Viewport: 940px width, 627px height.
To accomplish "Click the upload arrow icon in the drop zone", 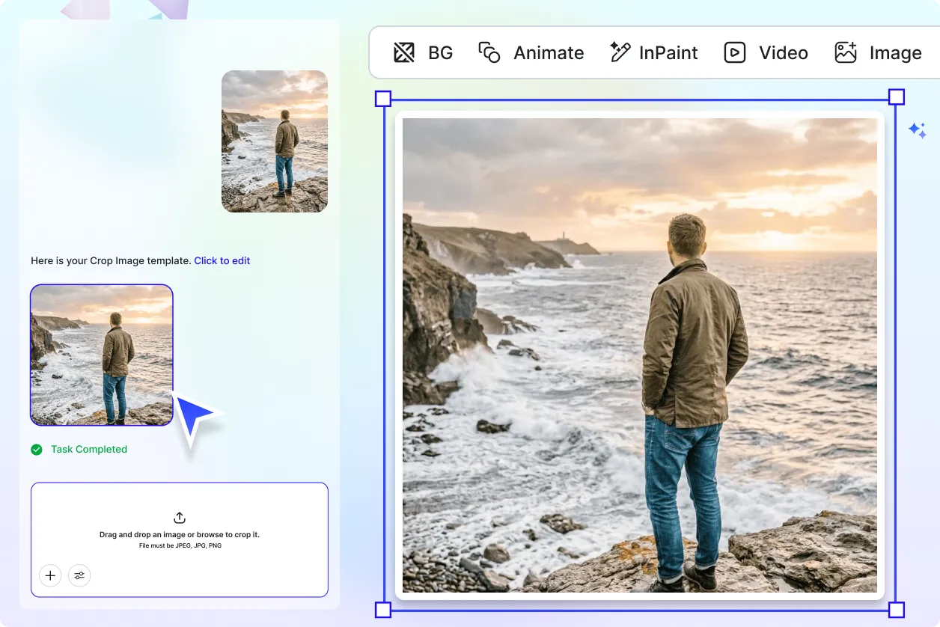I will pos(180,518).
